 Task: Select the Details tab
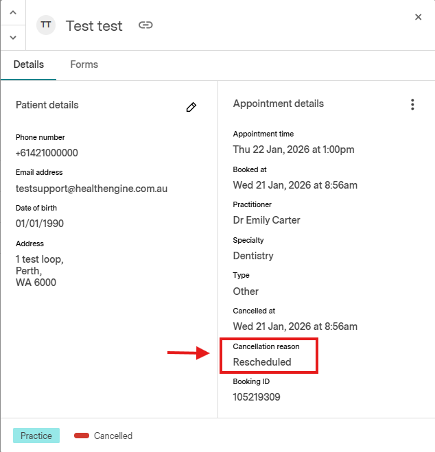point(29,64)
